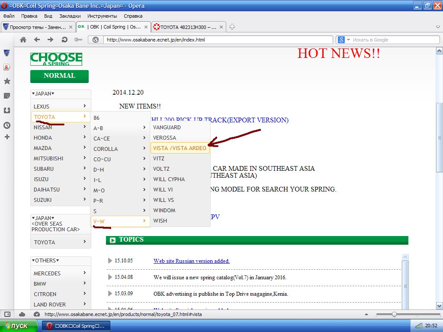
Task: Click the green NORMAL button
Action: [x=59, y=76]
